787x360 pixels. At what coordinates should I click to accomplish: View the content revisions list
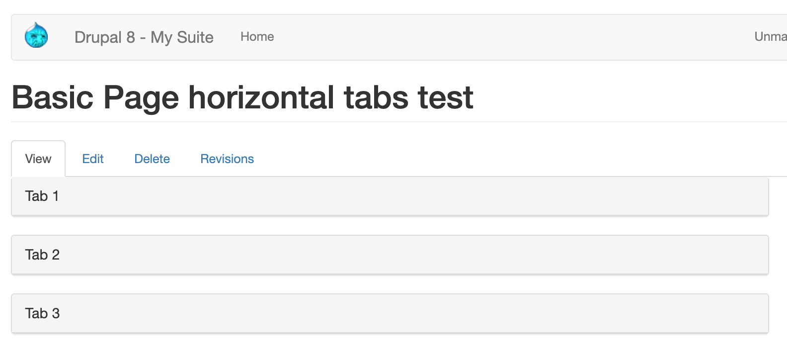227,159
